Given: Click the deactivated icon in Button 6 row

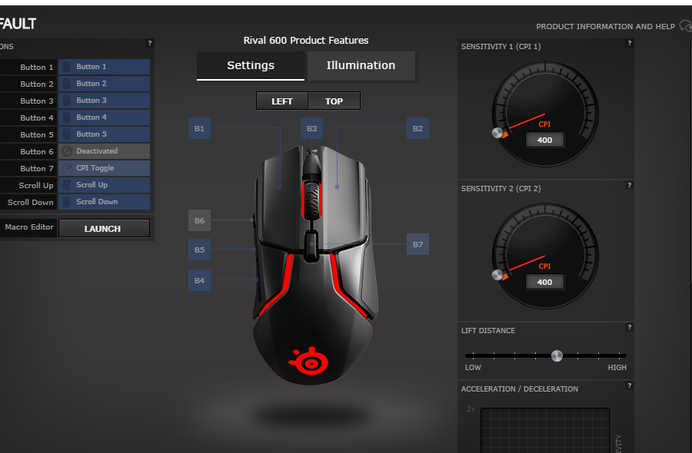Looking at the screenshot, I should pos(67,151).
